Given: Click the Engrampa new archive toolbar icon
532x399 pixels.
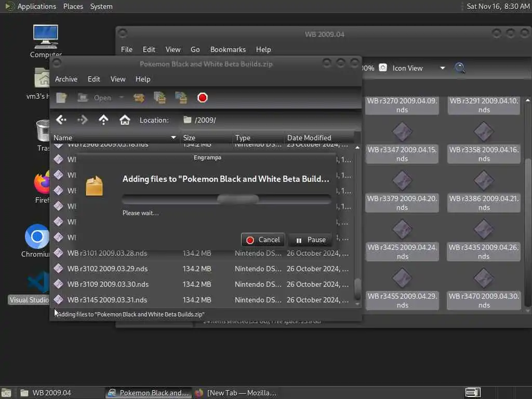Looking at the screenshot, I should 61,98.
